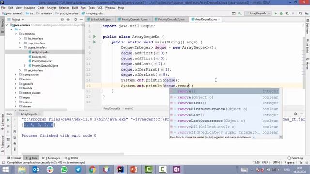
Task: Open OneNote from the taskbar
Action: [x=176, y=170]
